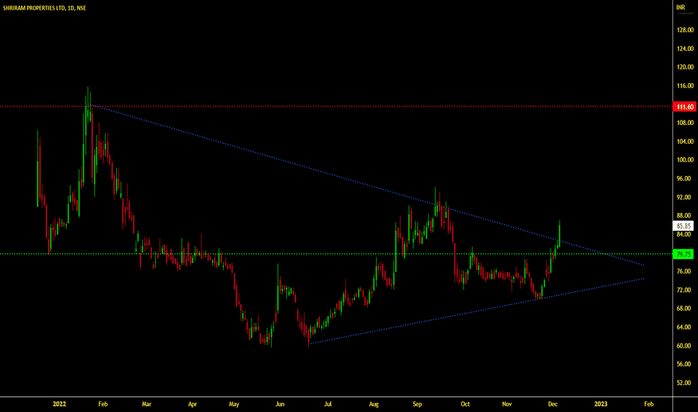Screen dimensions: 698x412
Task: Click the 56.00 price axis value
Action: (x=684, y=364)
